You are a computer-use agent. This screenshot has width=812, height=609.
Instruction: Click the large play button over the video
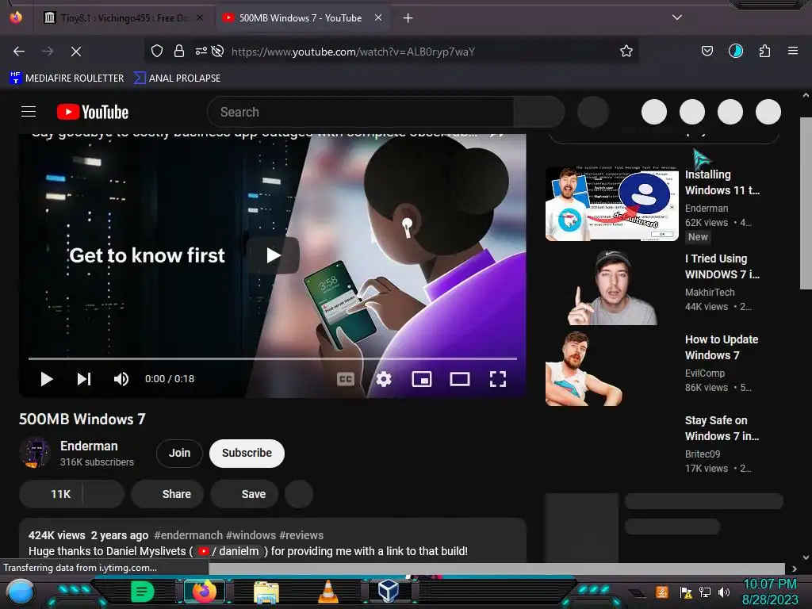click(273, 255)
